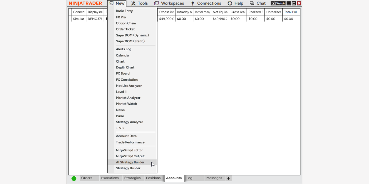This screenshot has height=184, width=369.
Task: Click the $0.00 Intraday margin cell
Action: pyautogui.click(x=184, y=19)
